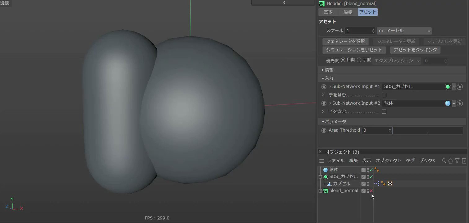This screenshot has height=223, width=469.
Task: Click the animation dot beside Sub-Network Input #2
Action: (324, 103)
